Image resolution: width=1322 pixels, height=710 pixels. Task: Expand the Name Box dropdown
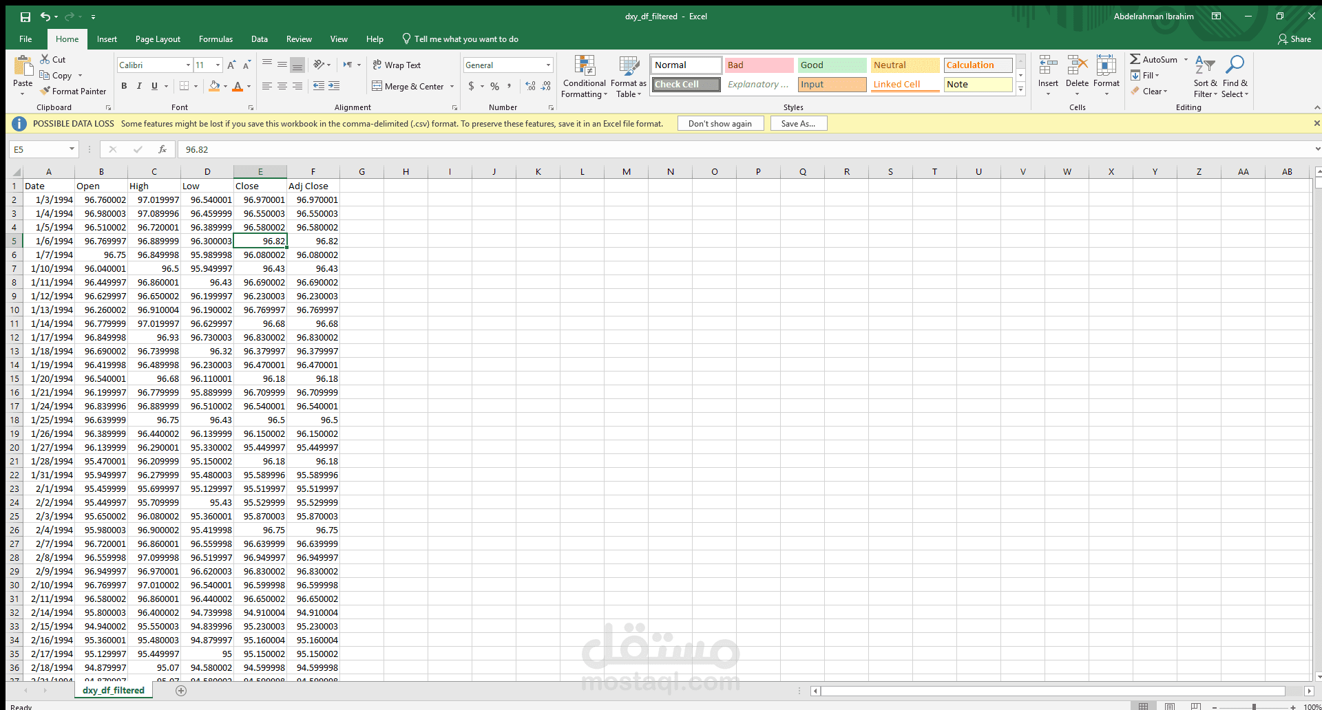click(x=72, y=149)
